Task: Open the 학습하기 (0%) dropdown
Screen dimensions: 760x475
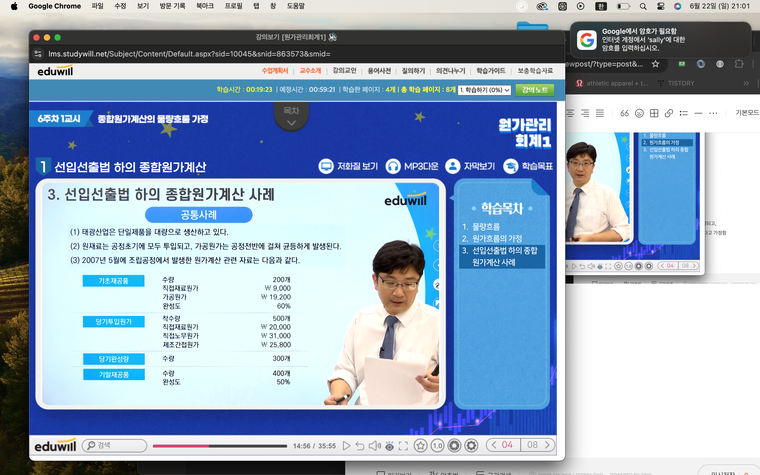Action: (x=484, y=90)
